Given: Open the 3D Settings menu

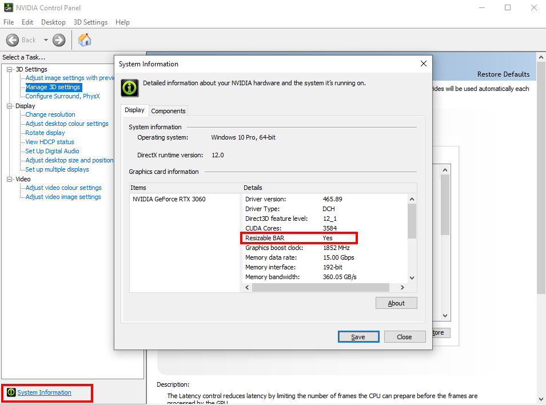Looking at the screenshot, I should click(90, 22).
